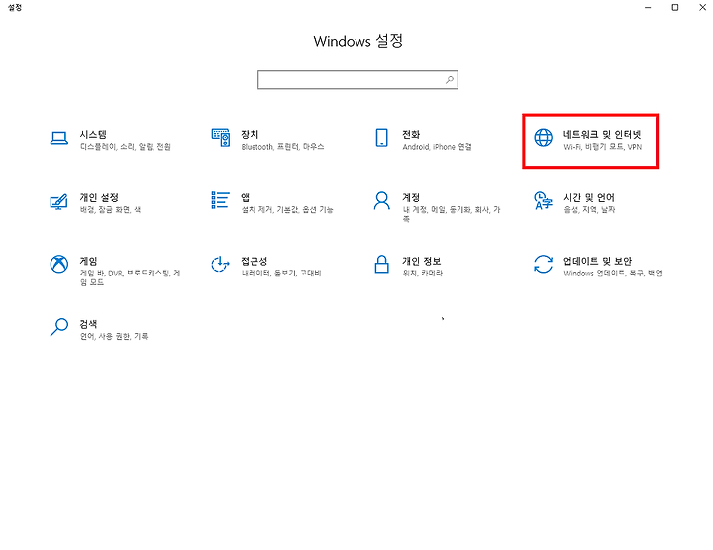Click the 'Bluetooth, 프린터, 마우스' description

(282, 147)
